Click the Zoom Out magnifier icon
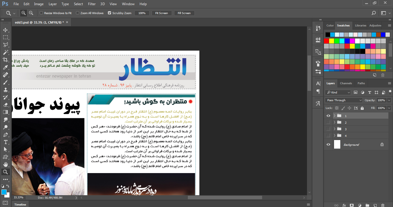The image size is (393, 207). pos(31,13)
